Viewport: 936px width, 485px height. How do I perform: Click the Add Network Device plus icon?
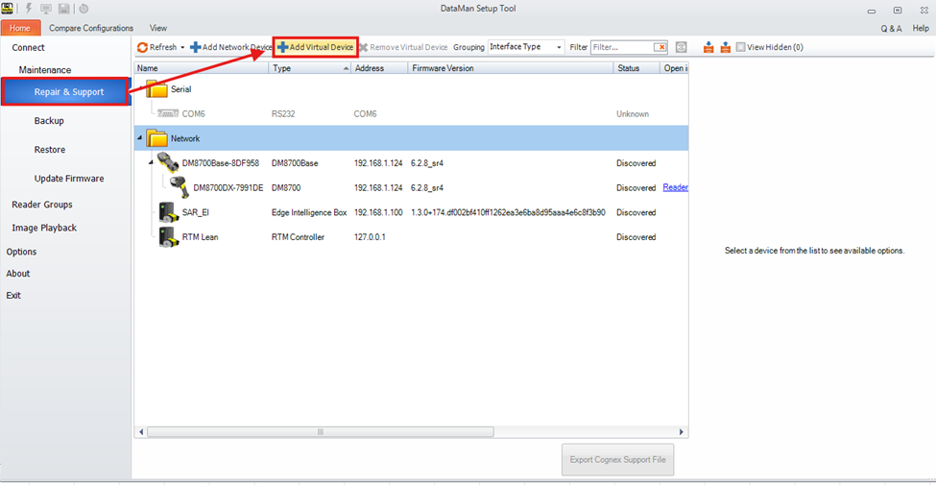coord(195,47)
